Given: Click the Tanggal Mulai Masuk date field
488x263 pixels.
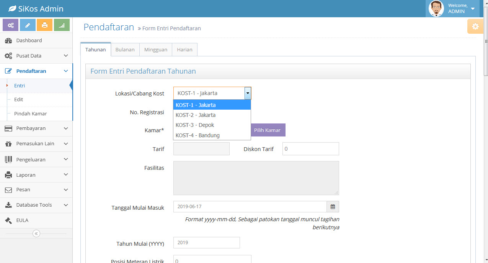Looking at the screenshot, I should 250,207.
